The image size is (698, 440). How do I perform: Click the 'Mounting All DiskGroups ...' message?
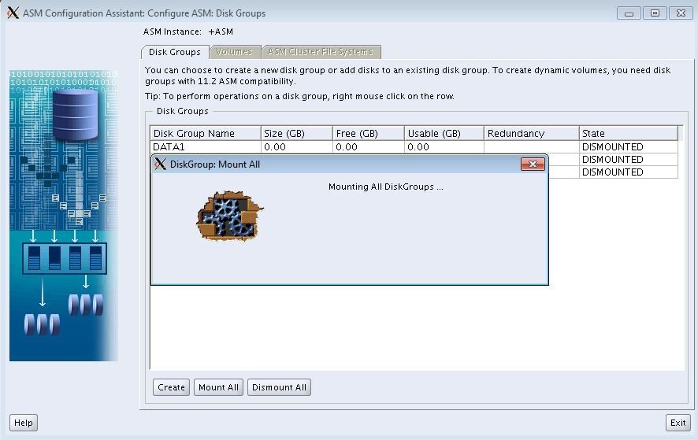tap(385, 187)
